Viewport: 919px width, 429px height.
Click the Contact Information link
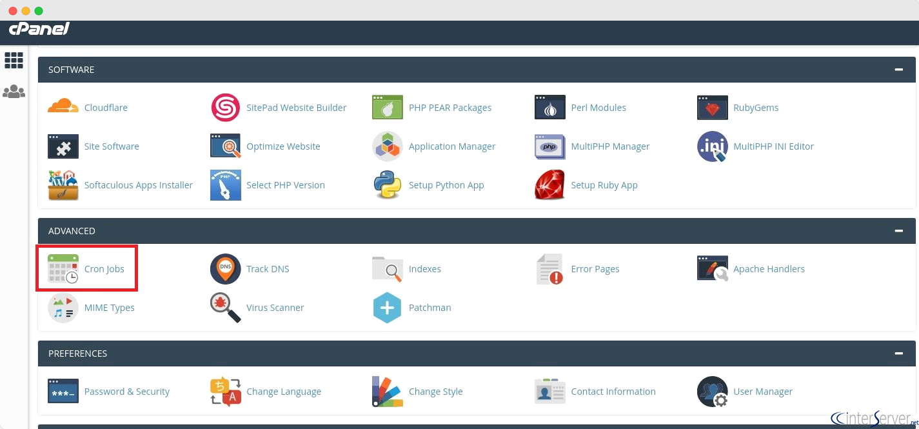click(x=613, y=392)
